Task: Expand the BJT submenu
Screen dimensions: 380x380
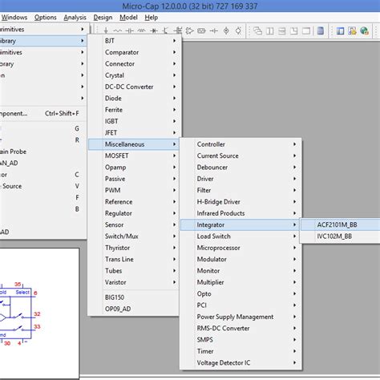Action: tap(135, 41)
